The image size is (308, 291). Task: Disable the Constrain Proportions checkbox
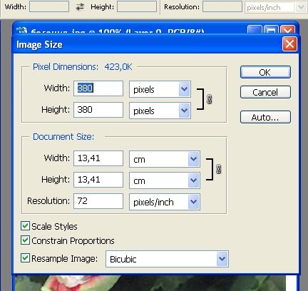[x=25, y=240]
